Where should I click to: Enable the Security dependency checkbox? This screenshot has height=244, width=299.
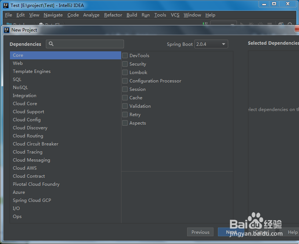pos(125,64)
